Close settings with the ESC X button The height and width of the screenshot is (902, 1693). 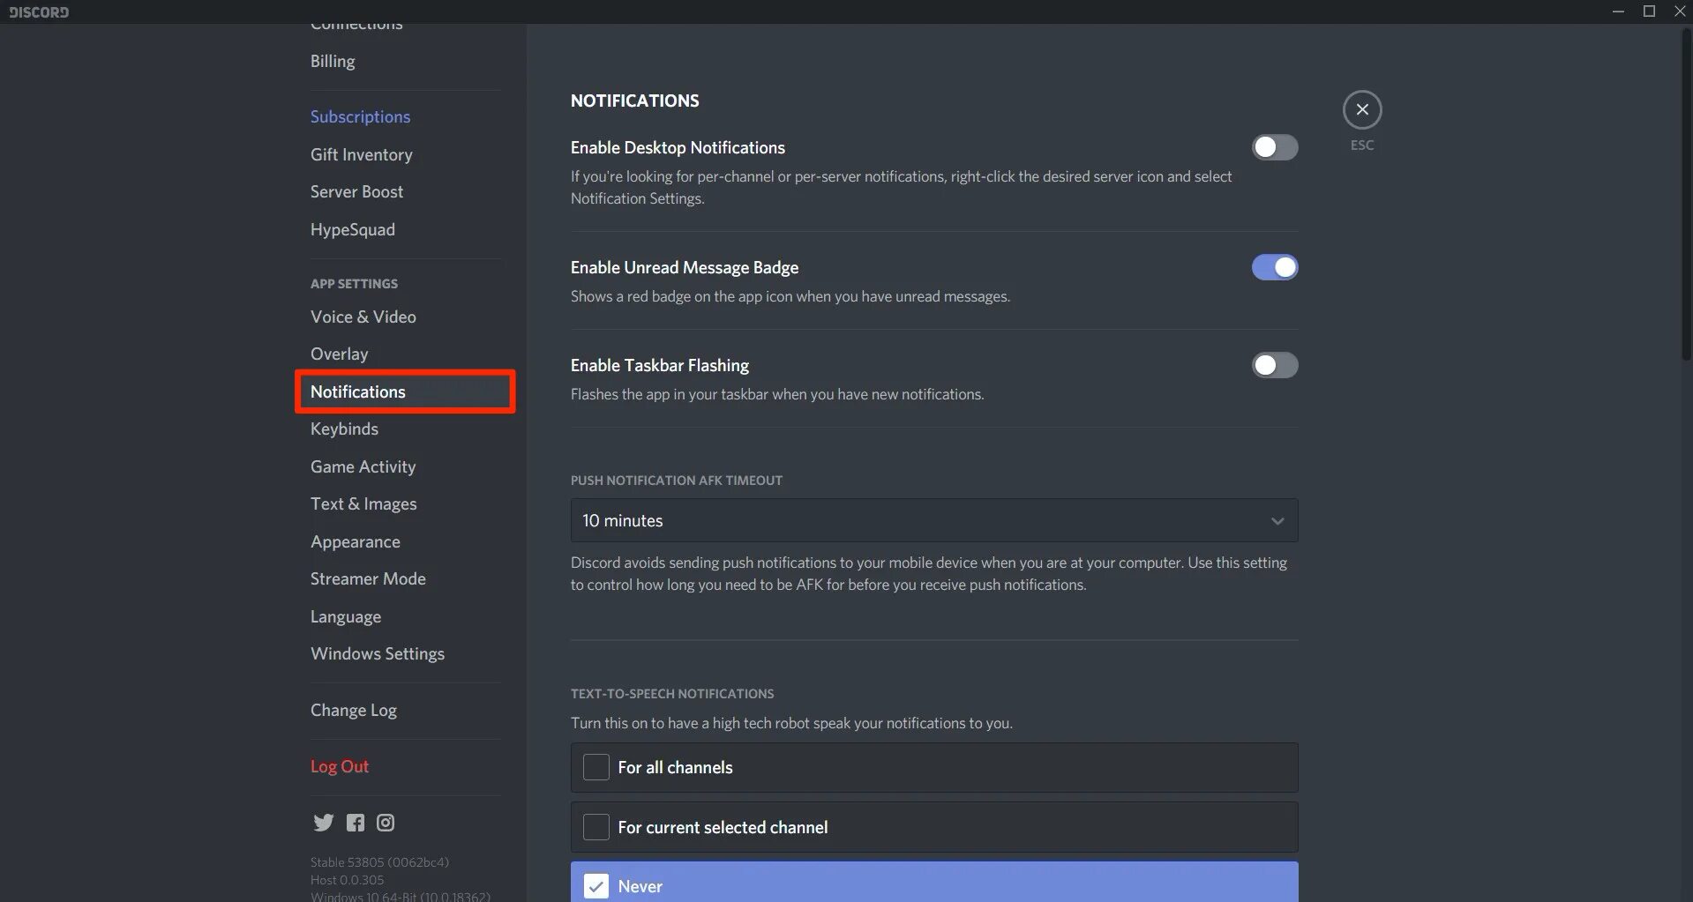[1362, 109]
